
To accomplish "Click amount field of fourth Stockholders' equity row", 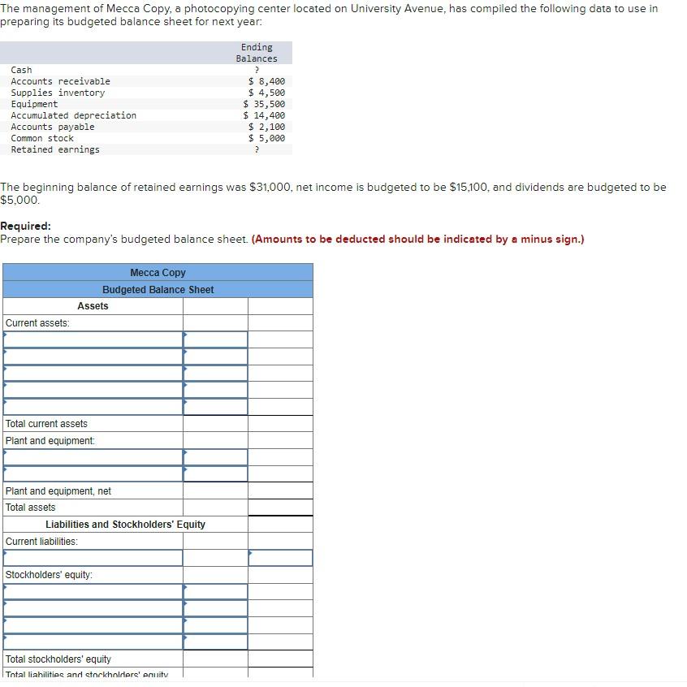I will [x=215, y=642].
